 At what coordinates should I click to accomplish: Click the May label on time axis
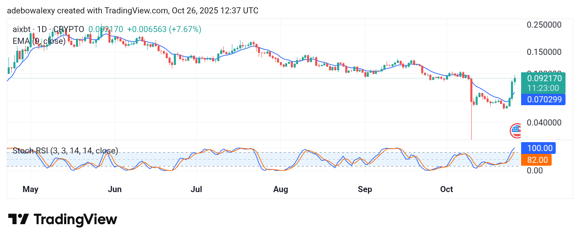(30, 189)
